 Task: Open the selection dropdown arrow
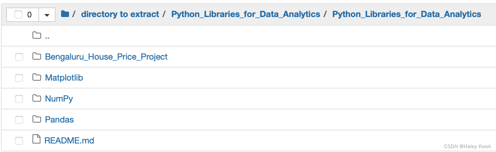coord(47,15)
